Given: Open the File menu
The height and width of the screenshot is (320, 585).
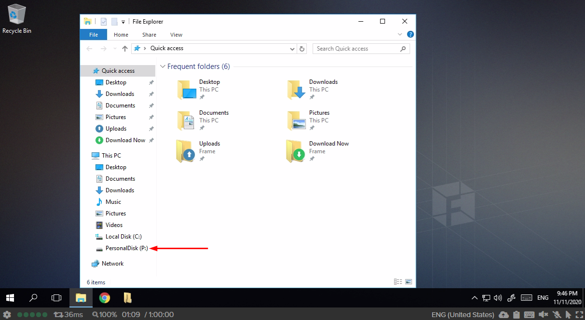Looking at the screenshot, I should pos(94,35).
